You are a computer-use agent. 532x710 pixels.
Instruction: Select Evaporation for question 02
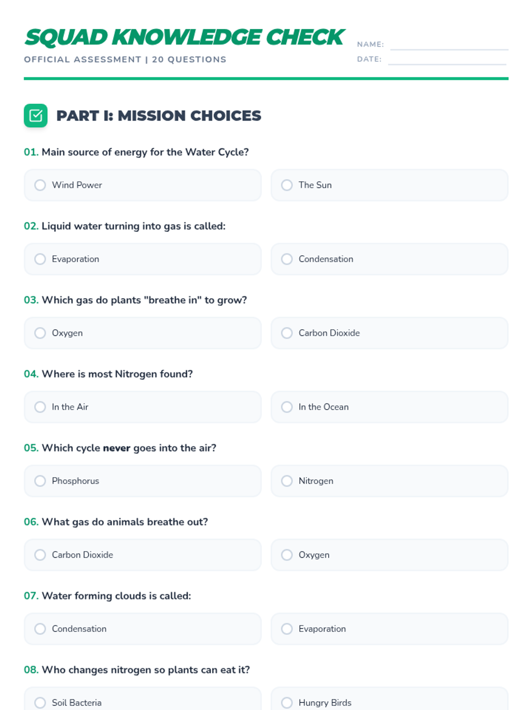coord(40,259)
